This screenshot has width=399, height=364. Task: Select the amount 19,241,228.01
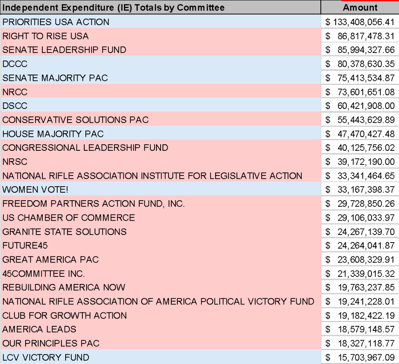[x=360, y=302]
